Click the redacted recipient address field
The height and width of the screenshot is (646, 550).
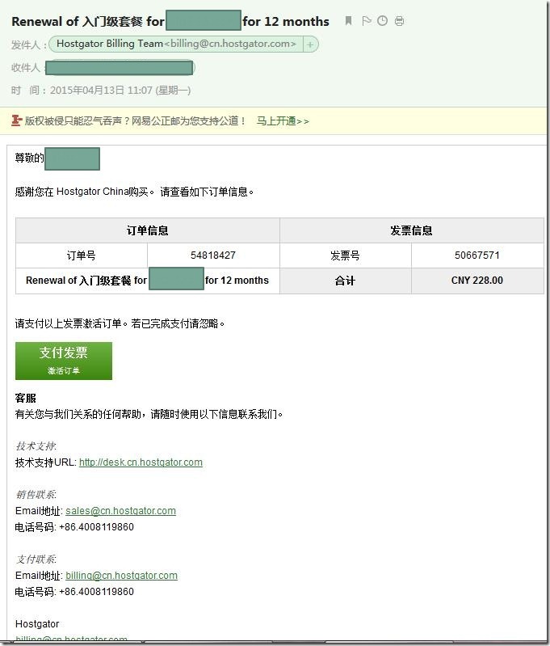click(x=119, y=68)
